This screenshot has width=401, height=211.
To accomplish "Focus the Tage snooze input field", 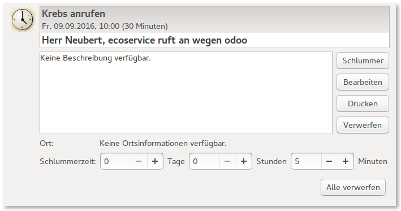I will [x=115, y=161].
